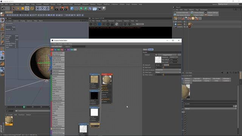Image resolution: width=242 pixels, height=136 pixels.
Task: Open the Character menu in menu bar
Action: (x=85, y=4)
